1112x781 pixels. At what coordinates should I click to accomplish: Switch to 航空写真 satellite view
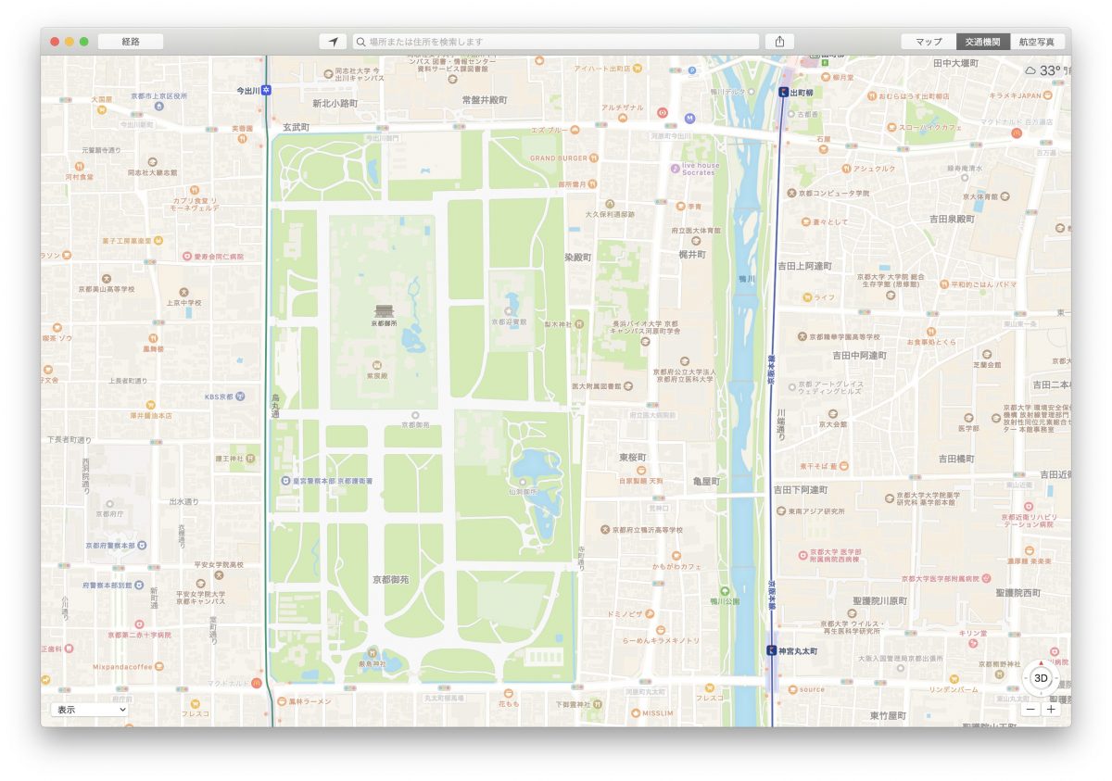click(1037, 42)
